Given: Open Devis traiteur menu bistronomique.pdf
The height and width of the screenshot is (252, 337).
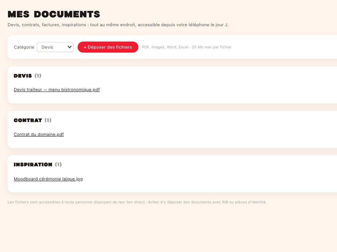Looking at the screenshot, I should tap(57, 90).
